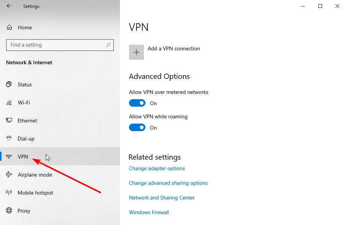Open Change adapter options link
Screen dimensions: 346x225
click(157, 168)
